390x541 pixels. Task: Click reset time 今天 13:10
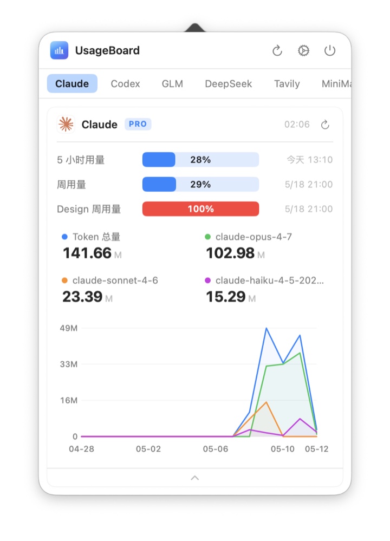click(310, 160)
